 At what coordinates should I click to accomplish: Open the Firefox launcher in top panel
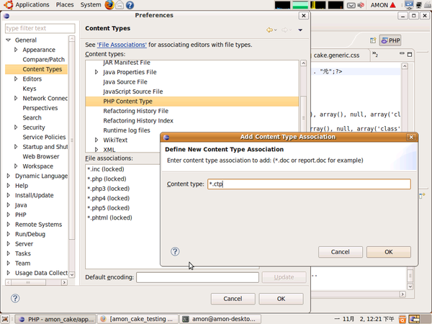[109, 5]
